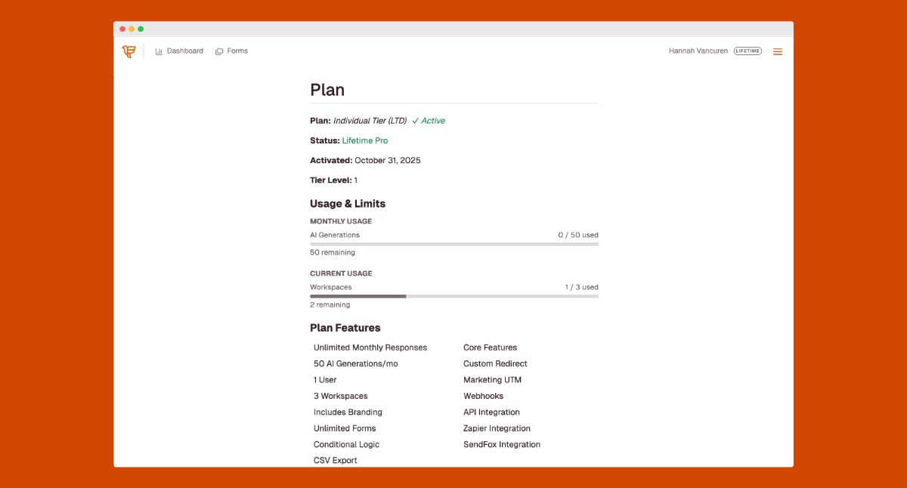
Task: Click the green checkmark next to Active
Action: tap(415, 121)
